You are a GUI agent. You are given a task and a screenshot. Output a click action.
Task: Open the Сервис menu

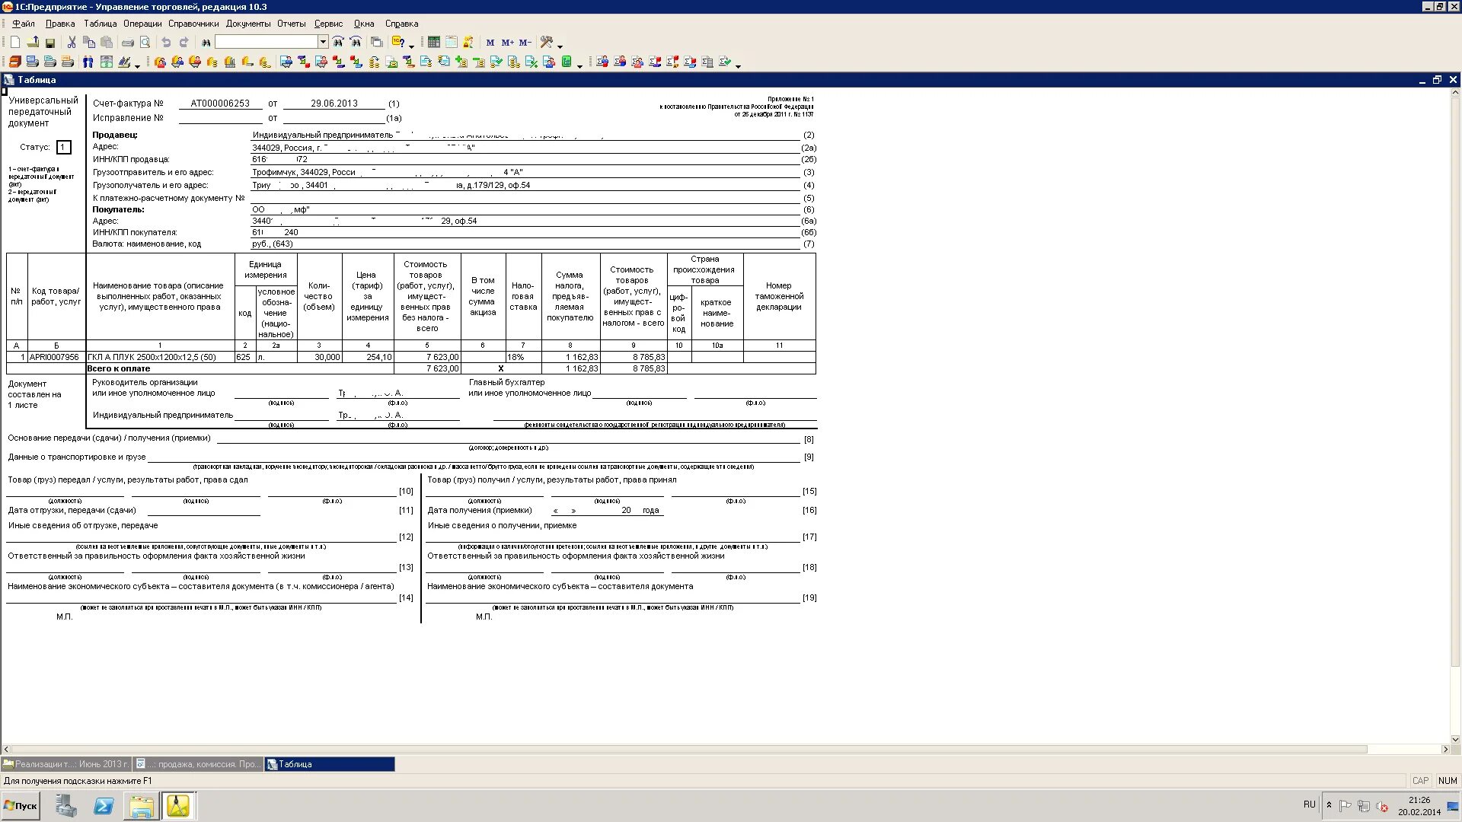328,24
